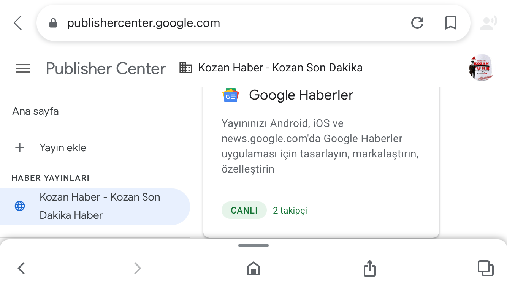Open the Kozan Türk account avatar
Viewport: 507px width, 285px height.
[481, 68]
